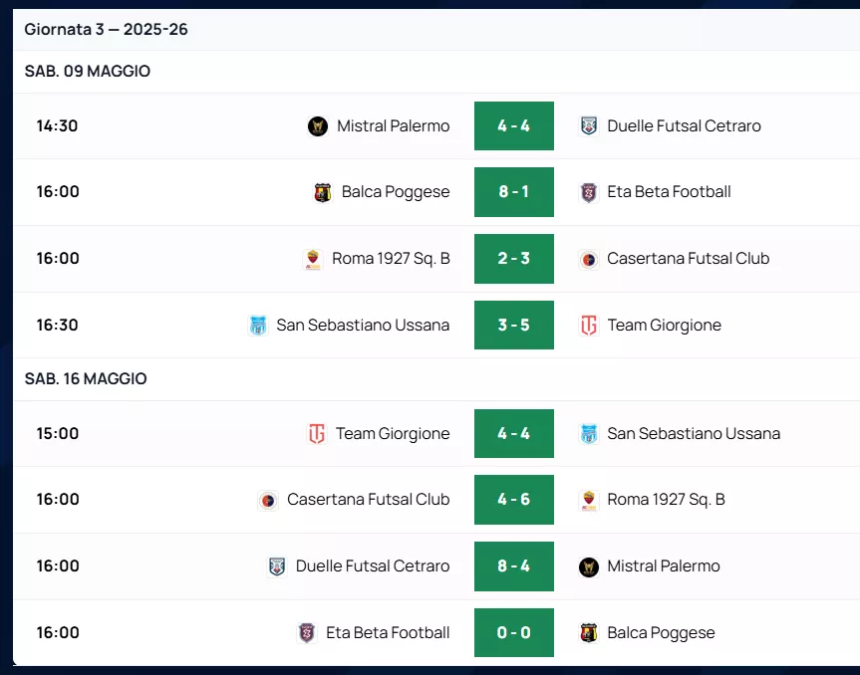
Task: Click Mistral Palermo logo in 8 - 4 match
Action: coord(589,566)
